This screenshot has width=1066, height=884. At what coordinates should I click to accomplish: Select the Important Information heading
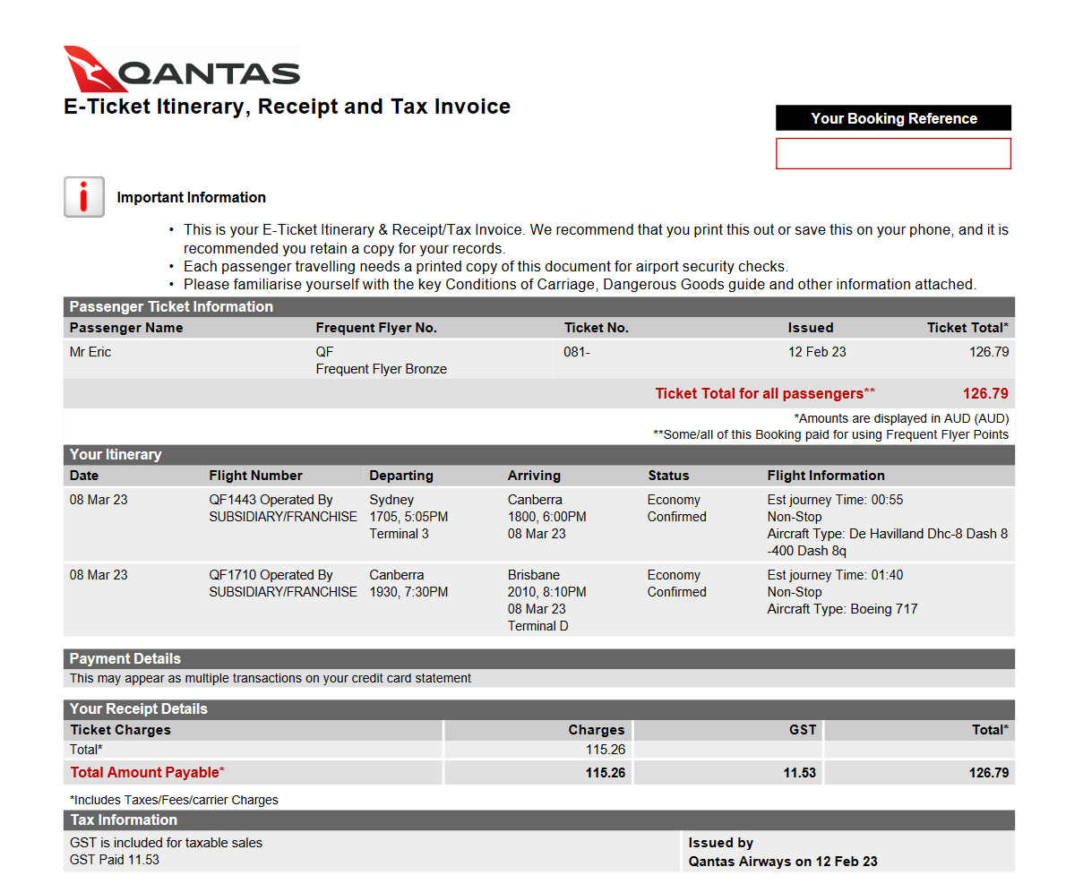(x=191, y=198)
